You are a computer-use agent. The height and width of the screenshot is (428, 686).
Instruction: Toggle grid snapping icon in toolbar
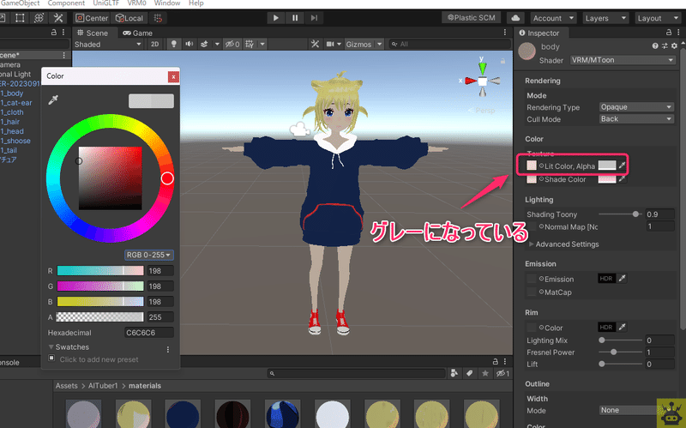[x=158, y=18]
